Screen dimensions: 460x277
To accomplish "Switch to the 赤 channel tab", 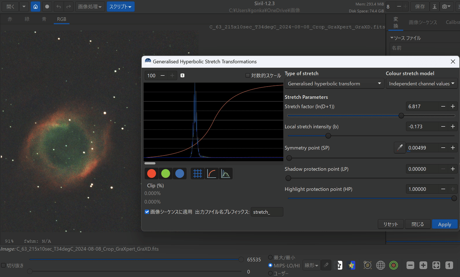I will click(x=10, y=19).
